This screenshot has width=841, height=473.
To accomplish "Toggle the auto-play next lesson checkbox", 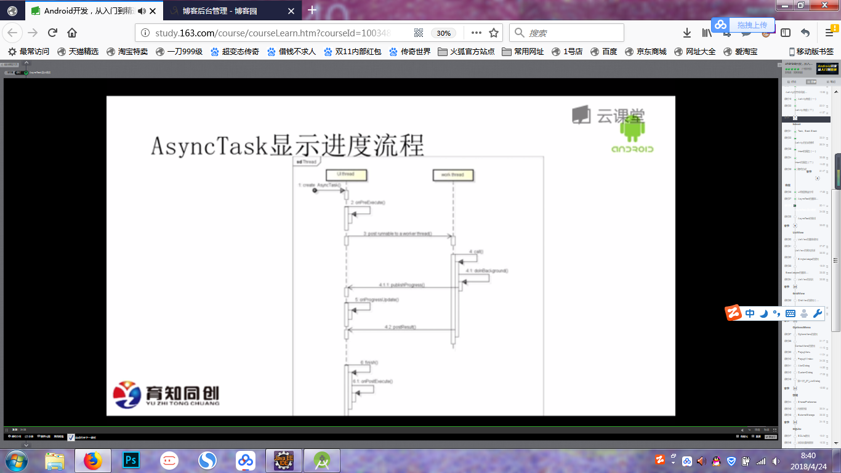I will click(71, 437).
